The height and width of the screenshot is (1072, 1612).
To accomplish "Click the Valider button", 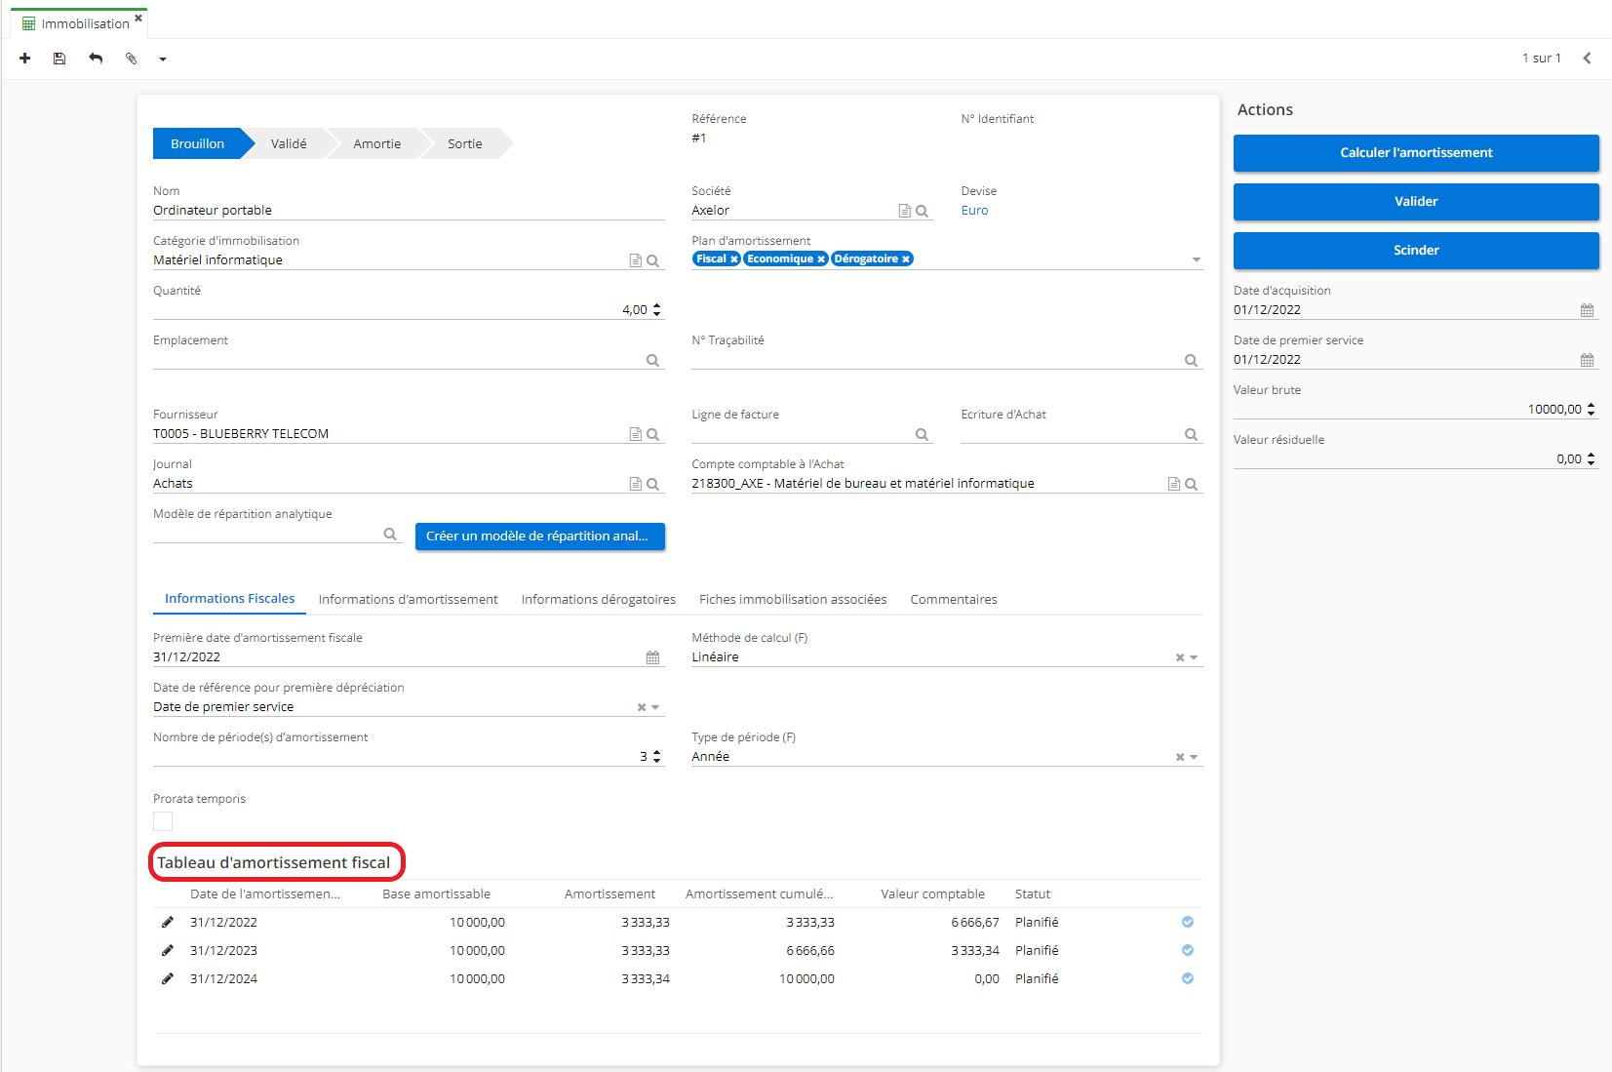I will point(1416,202).
